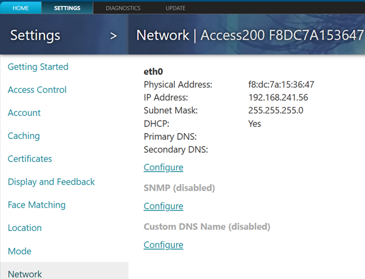Open the HOME tab
Screen dimensions: 365x279
pyautogui.click(x=20, y=8)
